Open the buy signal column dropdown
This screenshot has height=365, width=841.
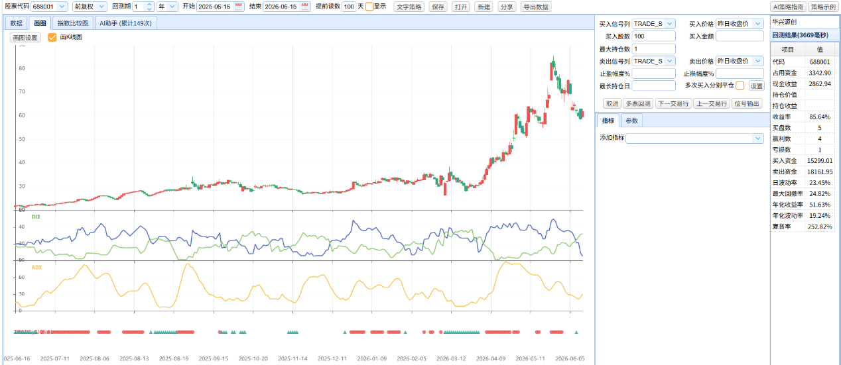[669, 24]
